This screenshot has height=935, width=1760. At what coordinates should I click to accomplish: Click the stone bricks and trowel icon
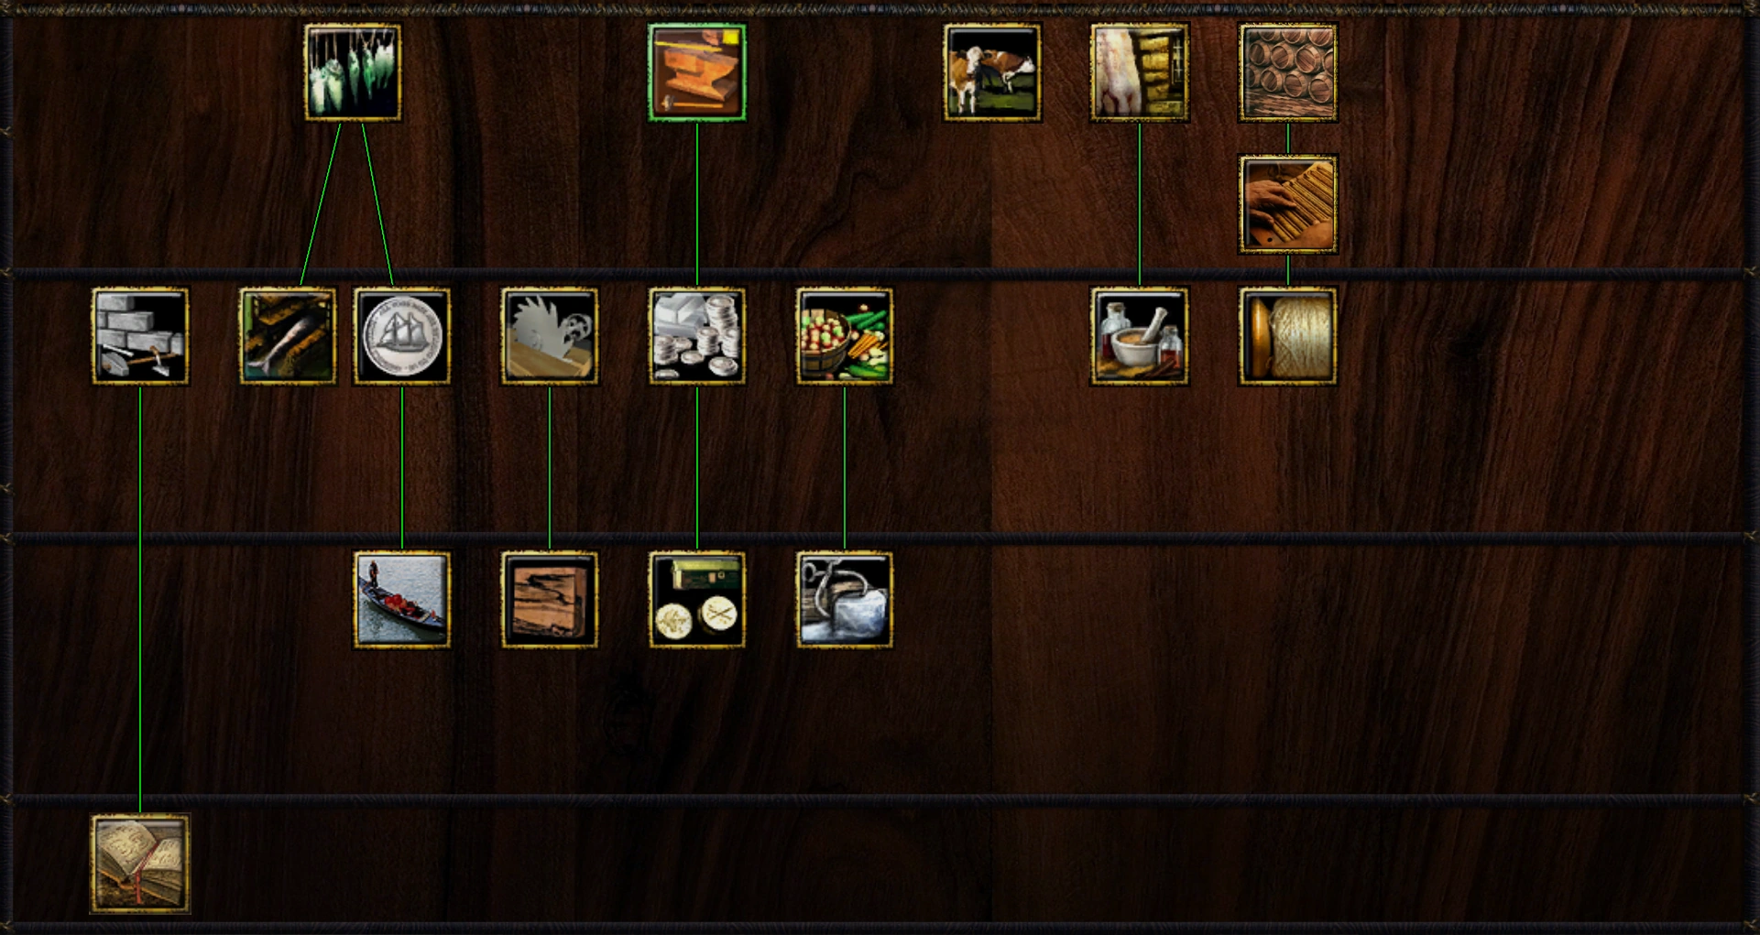click(140, 336)
